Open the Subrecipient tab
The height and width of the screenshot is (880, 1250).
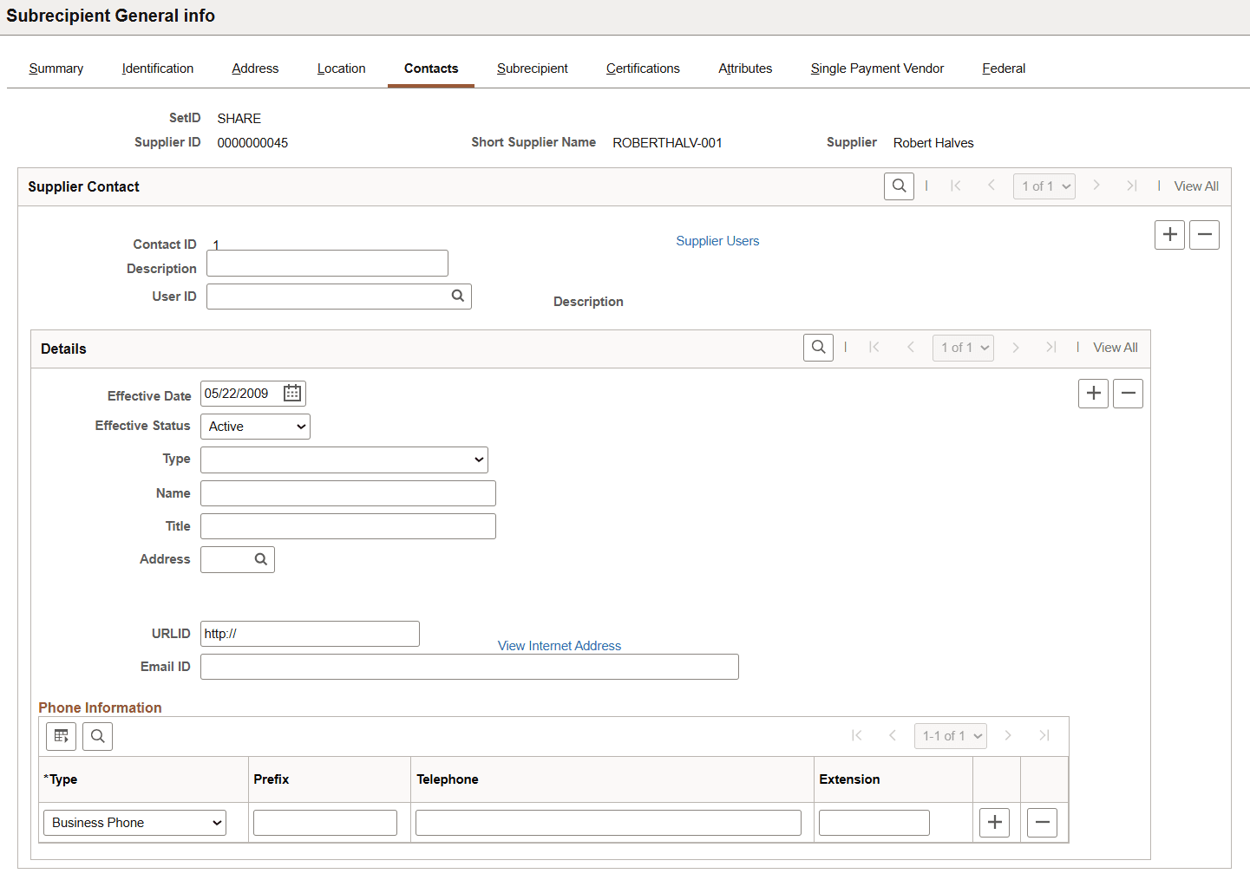[533, 68]
